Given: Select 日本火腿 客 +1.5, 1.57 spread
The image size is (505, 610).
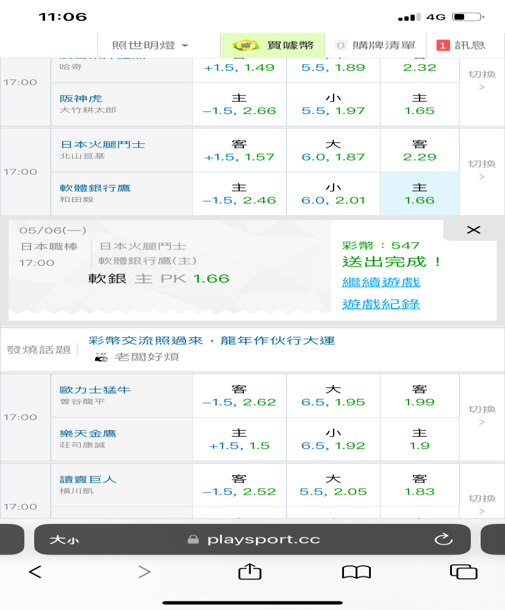Looking at the screenshot, I should pyautogui.click(x=239, y=151).
